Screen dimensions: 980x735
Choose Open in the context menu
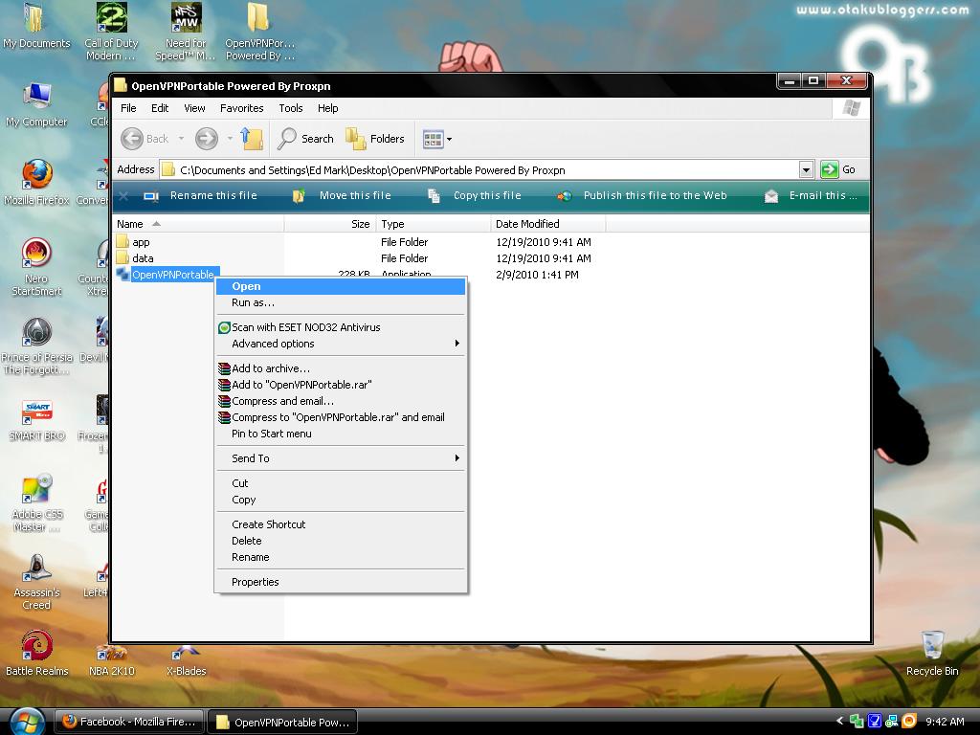[341, 286]
